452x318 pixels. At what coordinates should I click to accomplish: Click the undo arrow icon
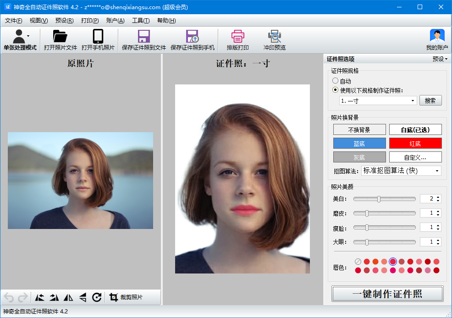(x=9, y=297)
